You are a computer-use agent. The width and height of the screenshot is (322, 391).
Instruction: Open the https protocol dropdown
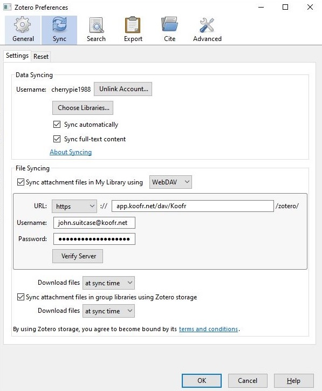(74, 206)
